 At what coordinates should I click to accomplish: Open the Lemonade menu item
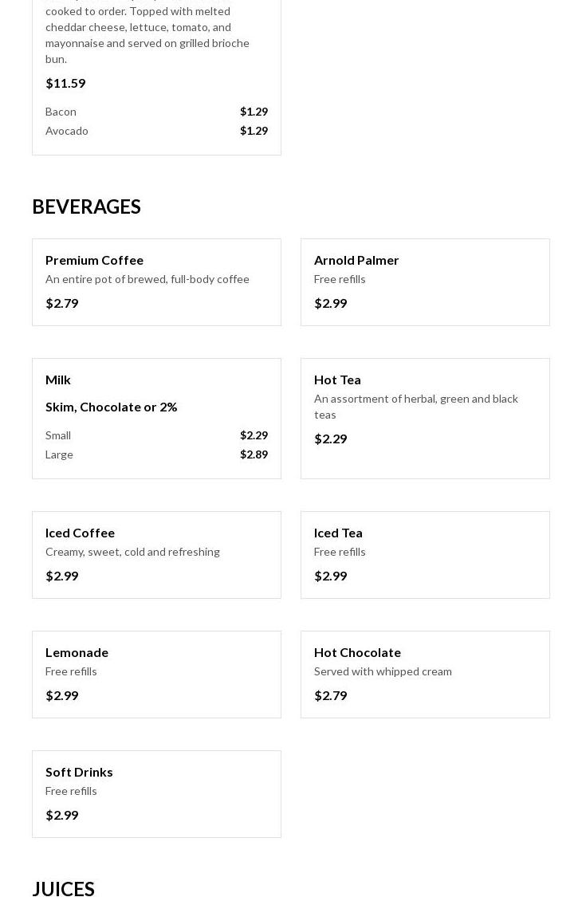77,652
